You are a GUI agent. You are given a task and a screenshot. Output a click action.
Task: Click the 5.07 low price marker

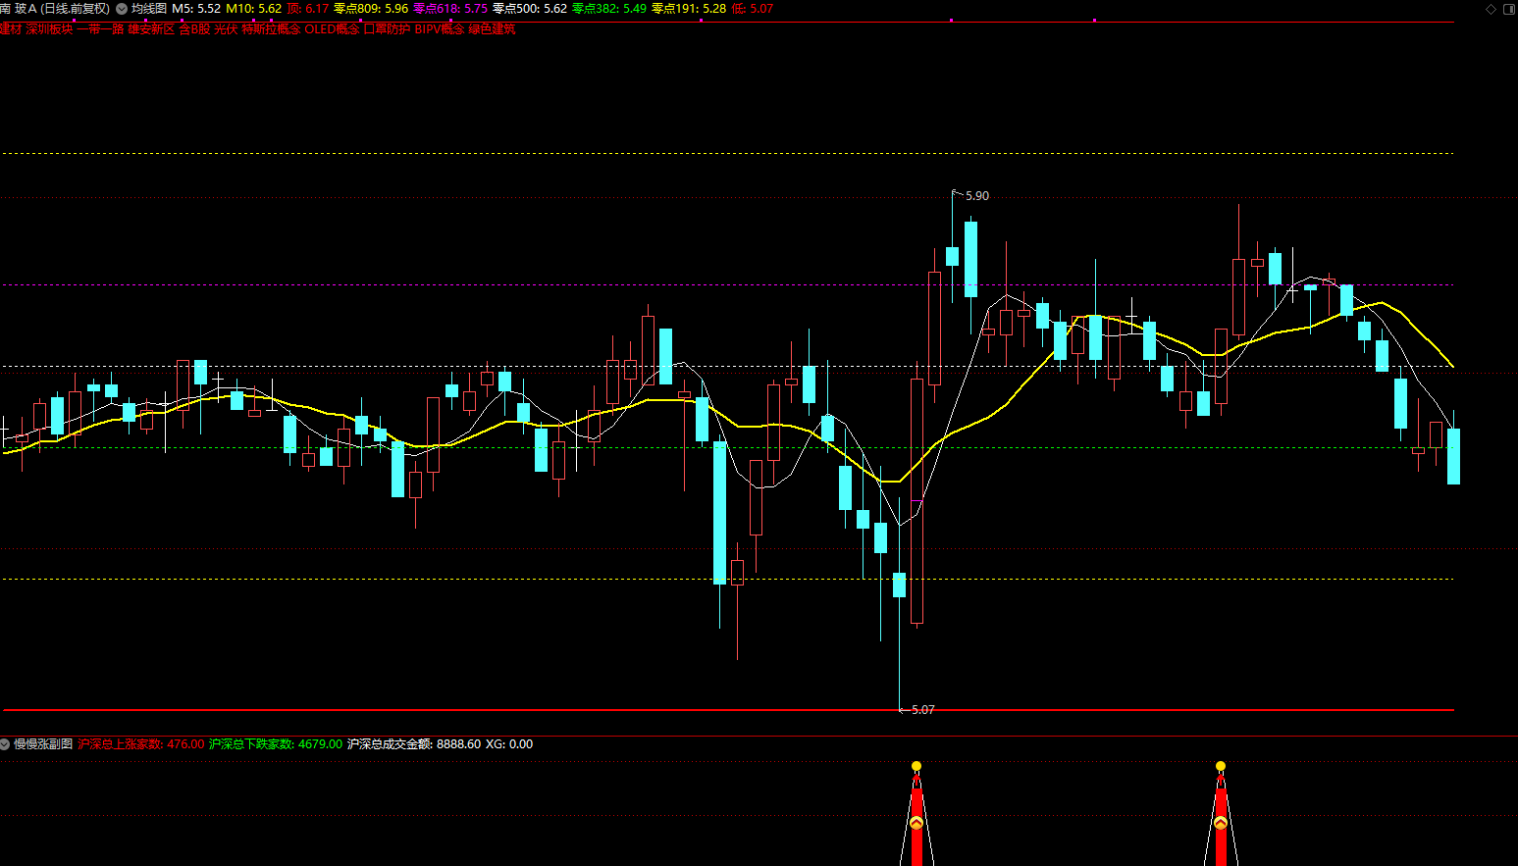tap(922, 710)
